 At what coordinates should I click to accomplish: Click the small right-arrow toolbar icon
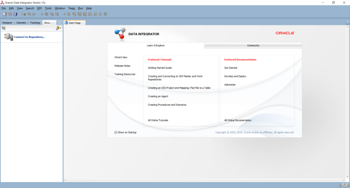65,14
